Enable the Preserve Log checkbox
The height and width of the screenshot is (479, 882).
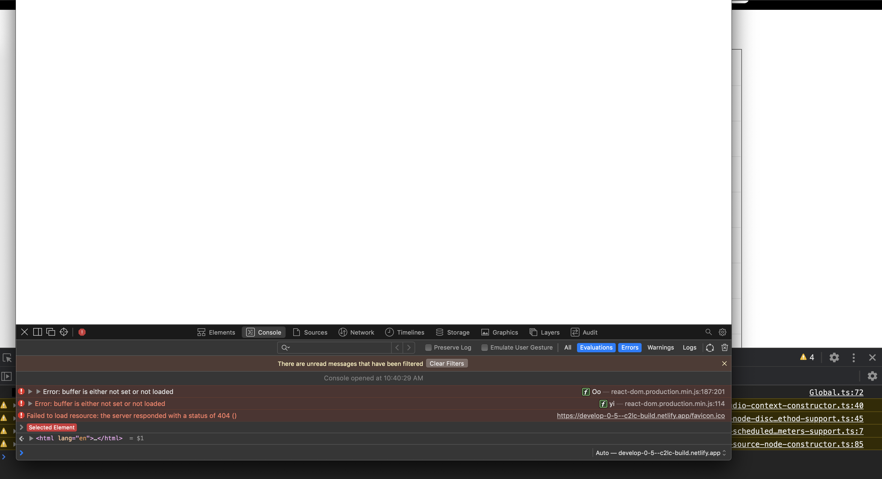coord(428,347)
